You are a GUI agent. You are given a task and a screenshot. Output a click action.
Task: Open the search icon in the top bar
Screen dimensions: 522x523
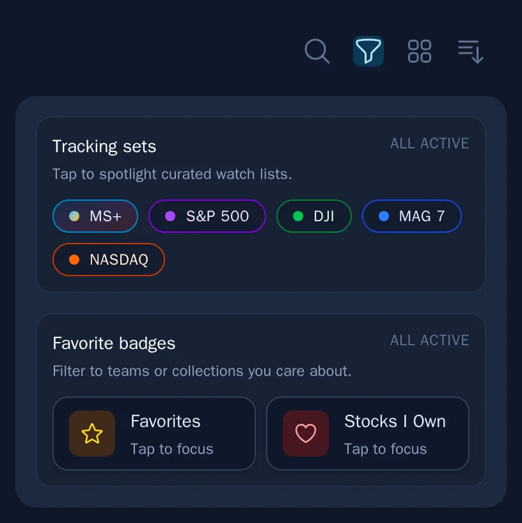317,51
